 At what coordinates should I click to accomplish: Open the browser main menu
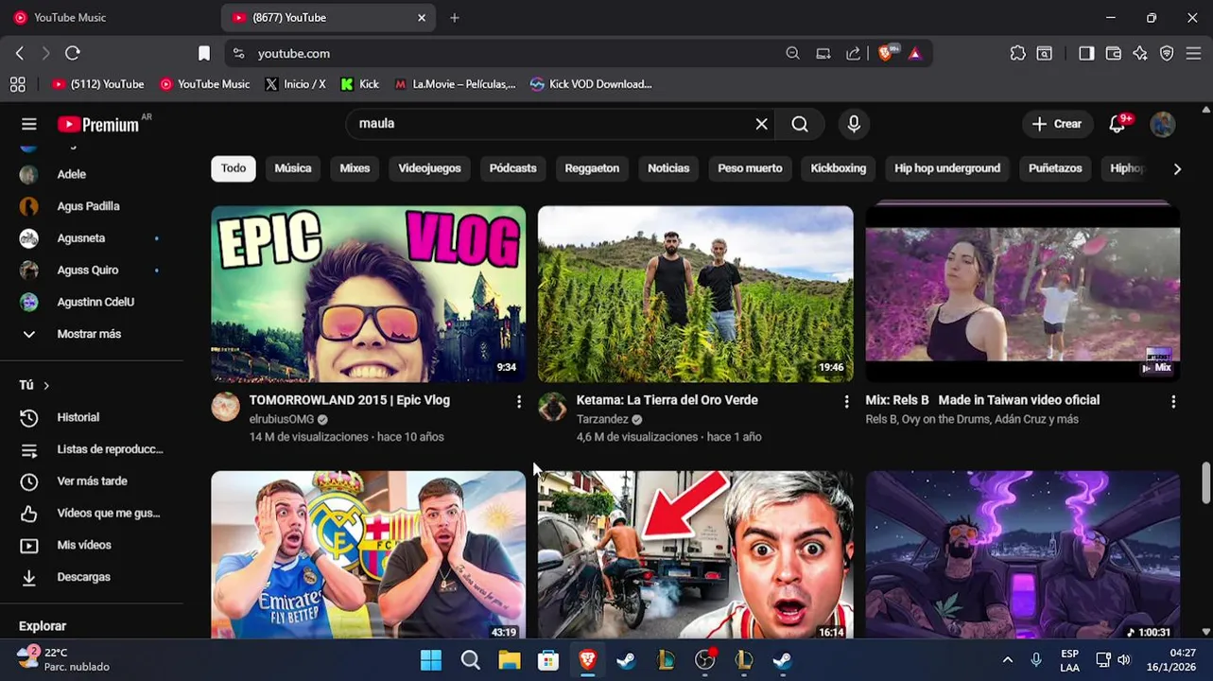[1194, 53]
